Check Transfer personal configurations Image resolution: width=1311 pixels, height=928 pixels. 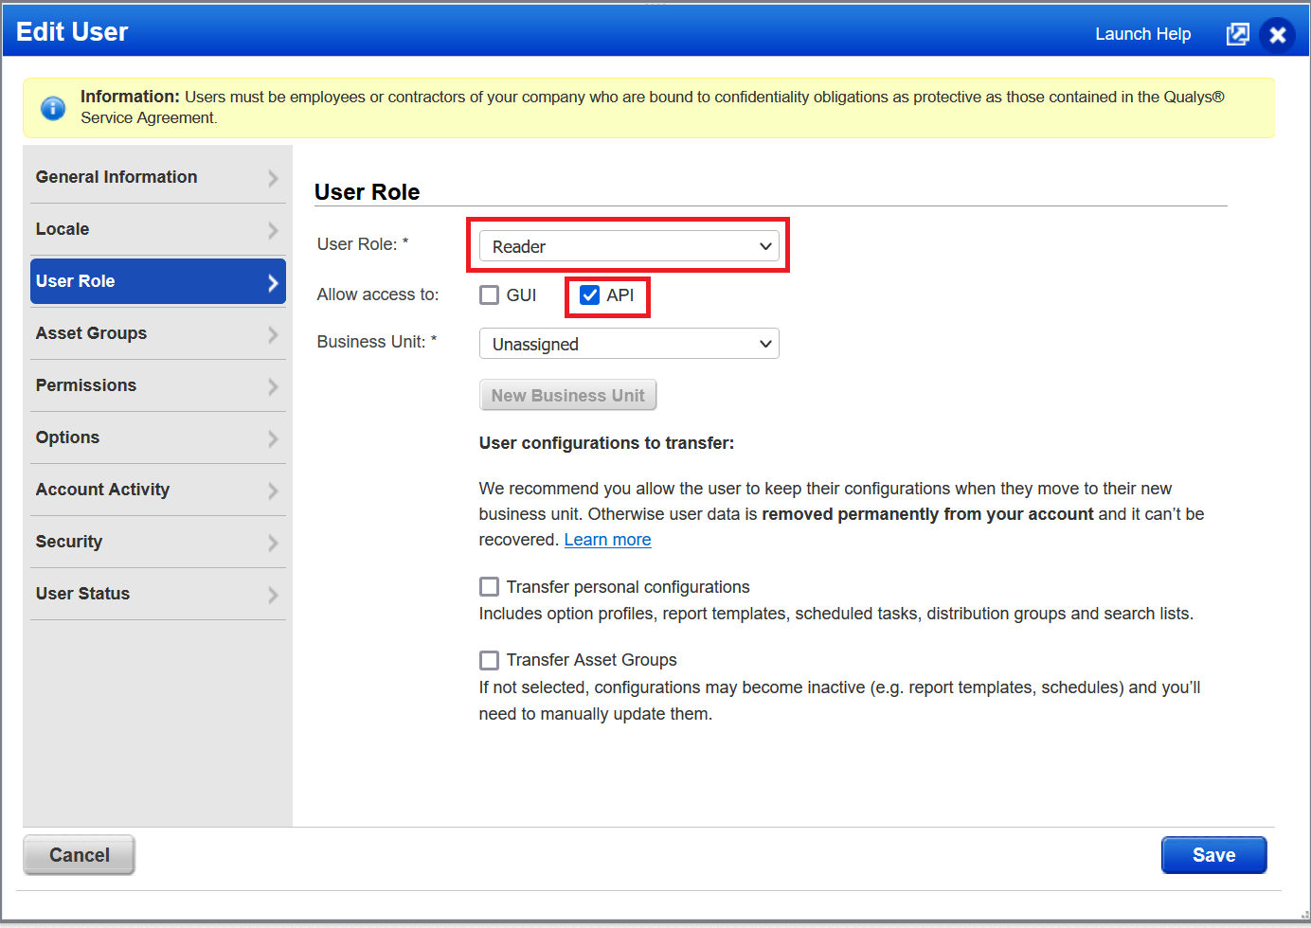pos(490,587)
